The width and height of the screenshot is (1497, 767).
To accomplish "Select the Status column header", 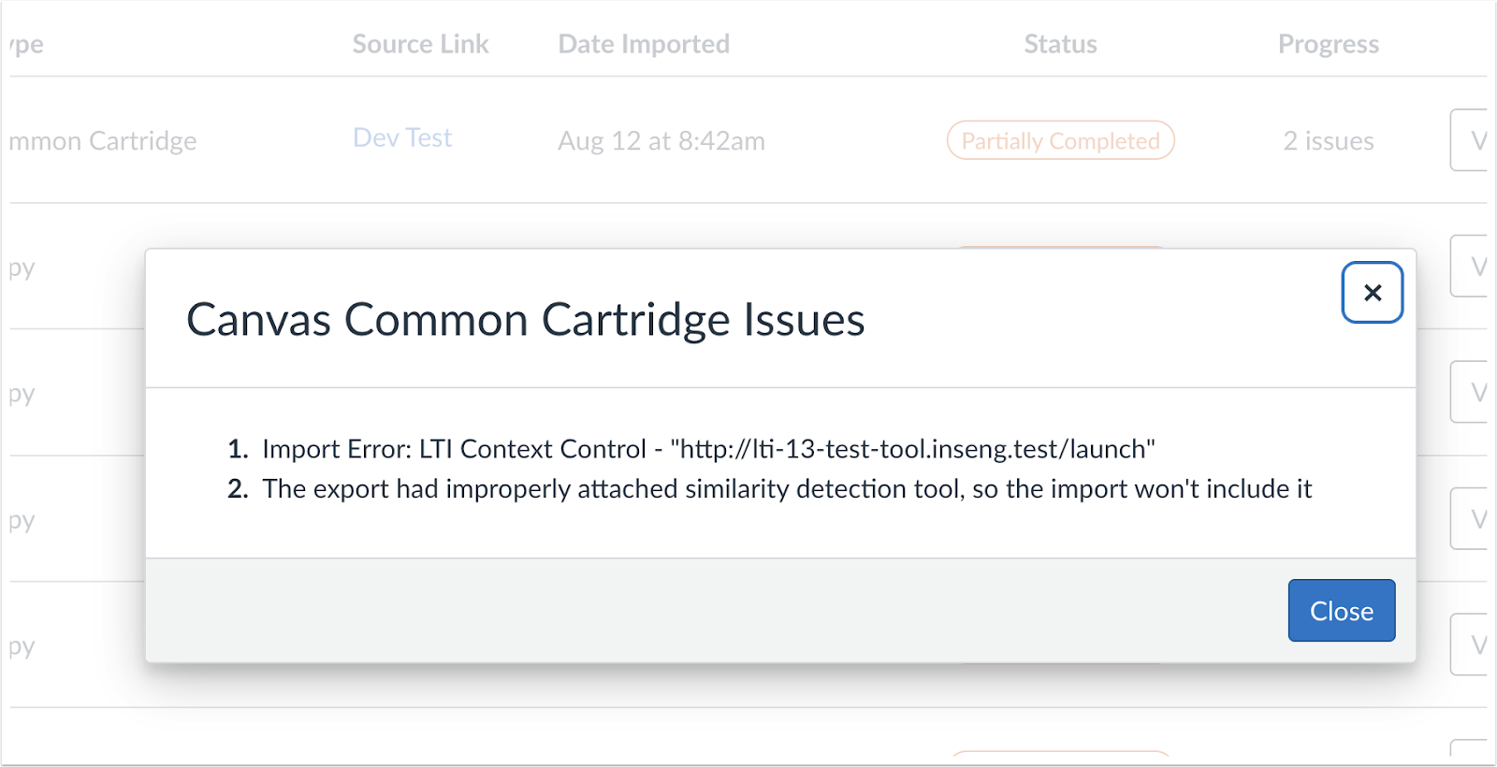I will 1060,43.
